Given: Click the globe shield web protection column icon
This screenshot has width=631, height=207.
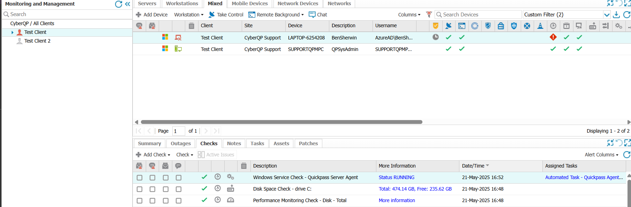Looking at the screenshot, I should click(514, 26).
